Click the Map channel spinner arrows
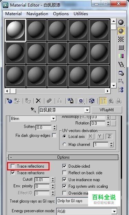Image resolution: width=129 pixels, height=215 pixels. click(111, 144)
